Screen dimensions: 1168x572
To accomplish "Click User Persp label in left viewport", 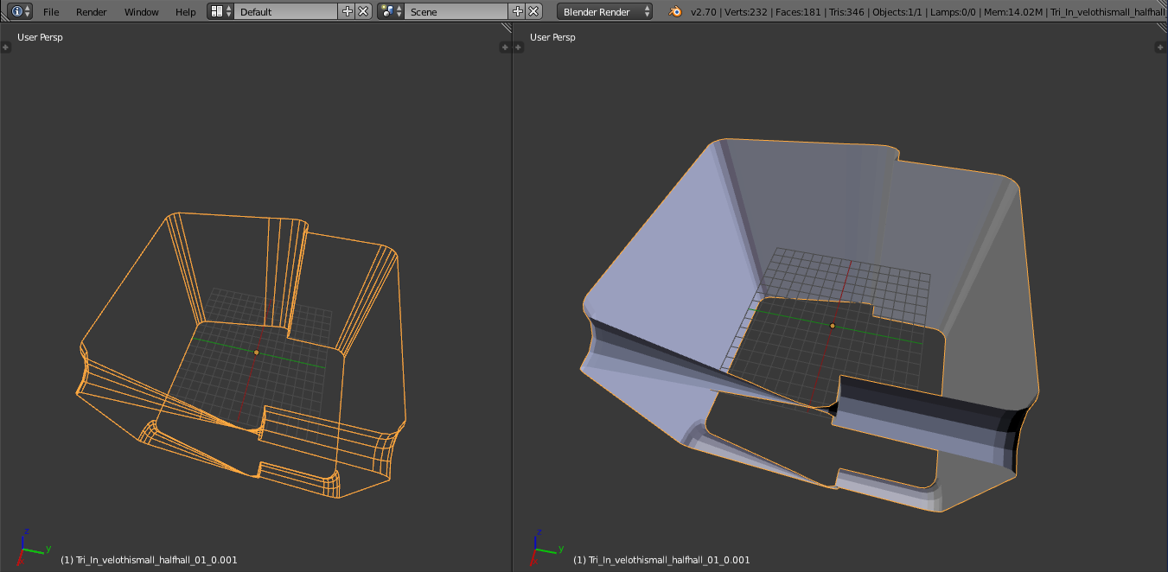I will click(40, 37).
